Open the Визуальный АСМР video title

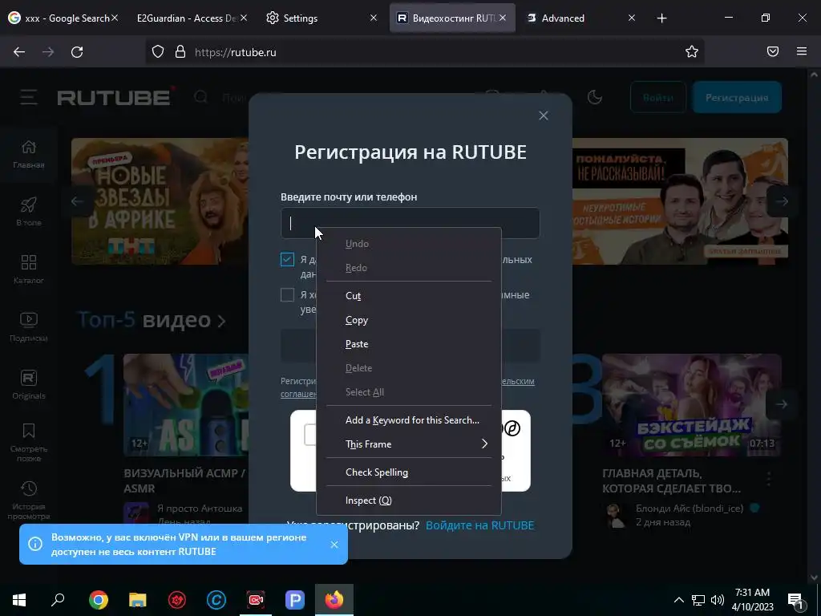point(184,481)
